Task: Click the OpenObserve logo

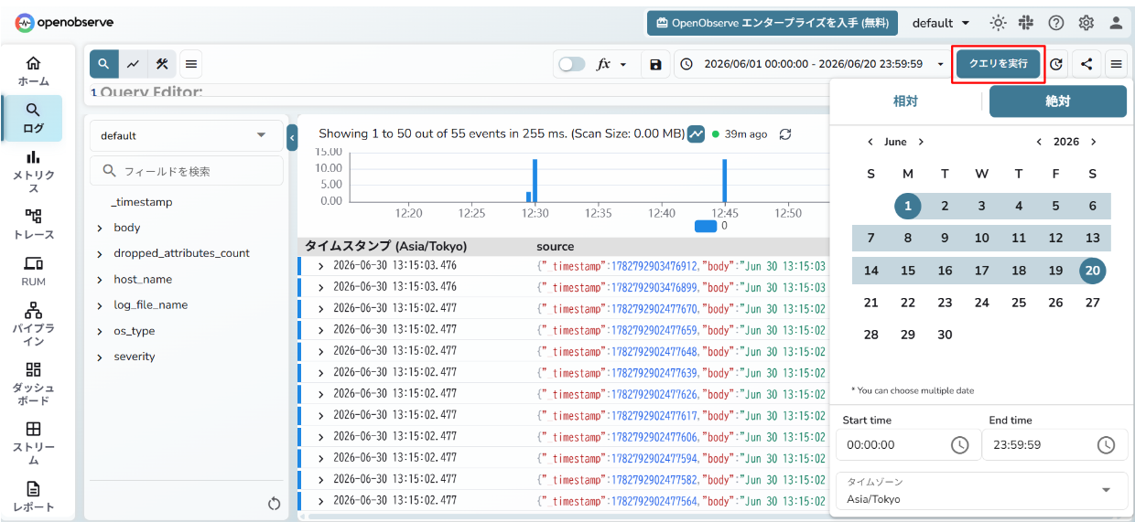Action: (64, 22)
